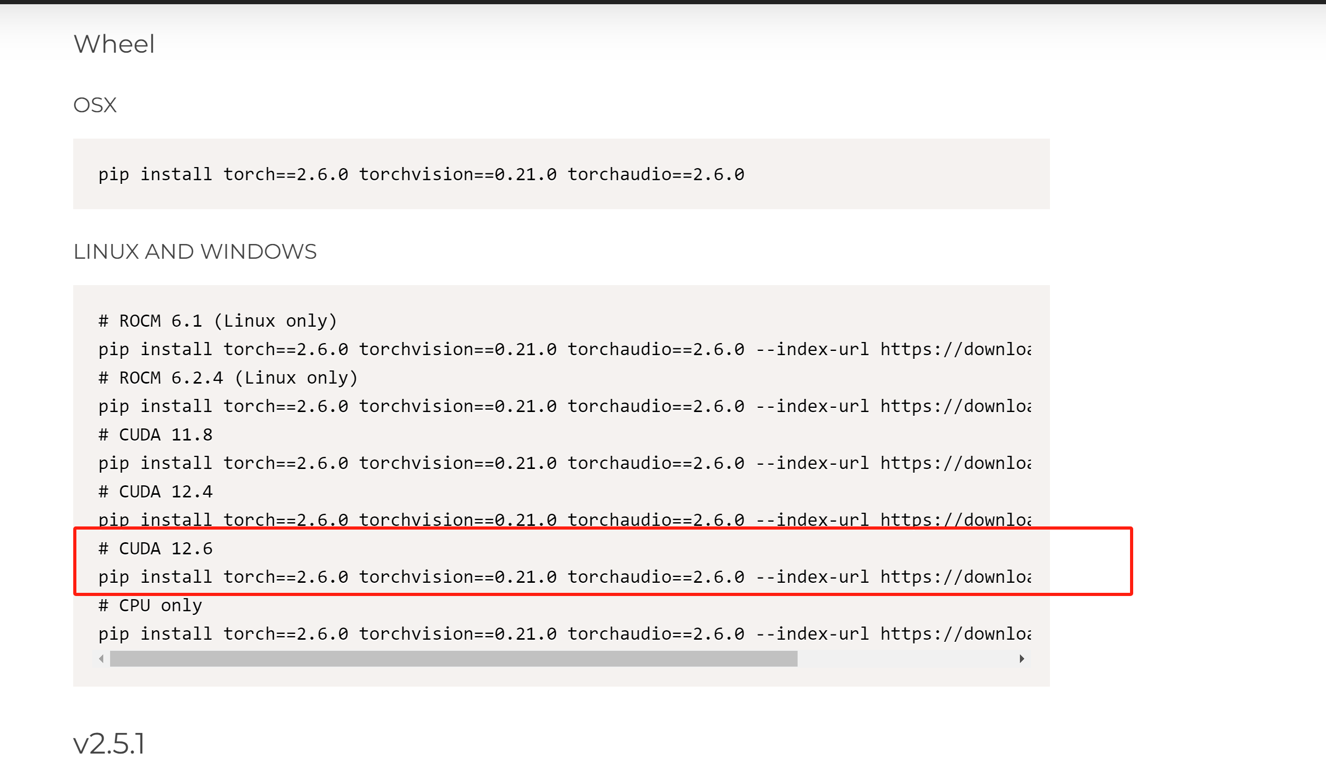Click the horizontal scrollbar thumb in code block
The image size is (1326, 772).
pyautogui.click(x=453, y=659)
